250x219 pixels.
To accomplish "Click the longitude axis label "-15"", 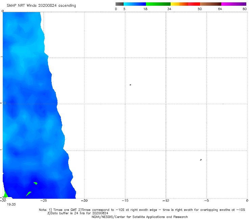I will (125, 200).
